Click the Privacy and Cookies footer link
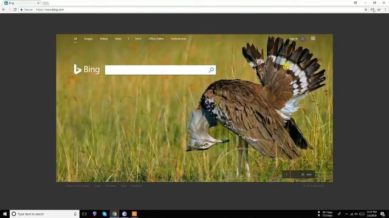 (x=77, y=186)
